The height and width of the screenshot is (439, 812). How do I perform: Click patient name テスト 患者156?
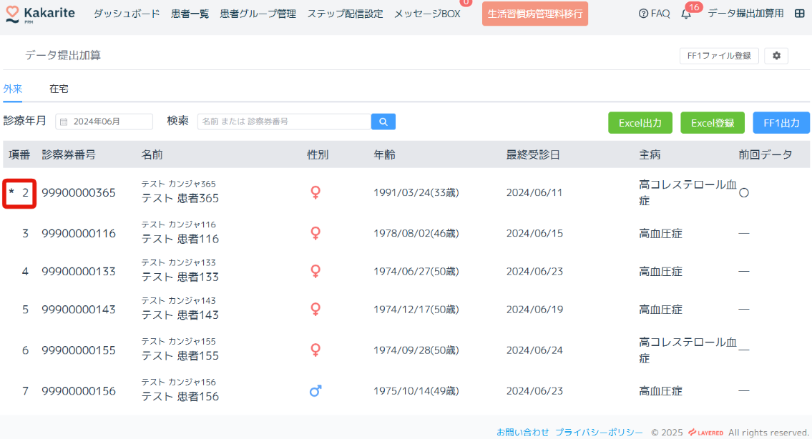click(180, 397)
